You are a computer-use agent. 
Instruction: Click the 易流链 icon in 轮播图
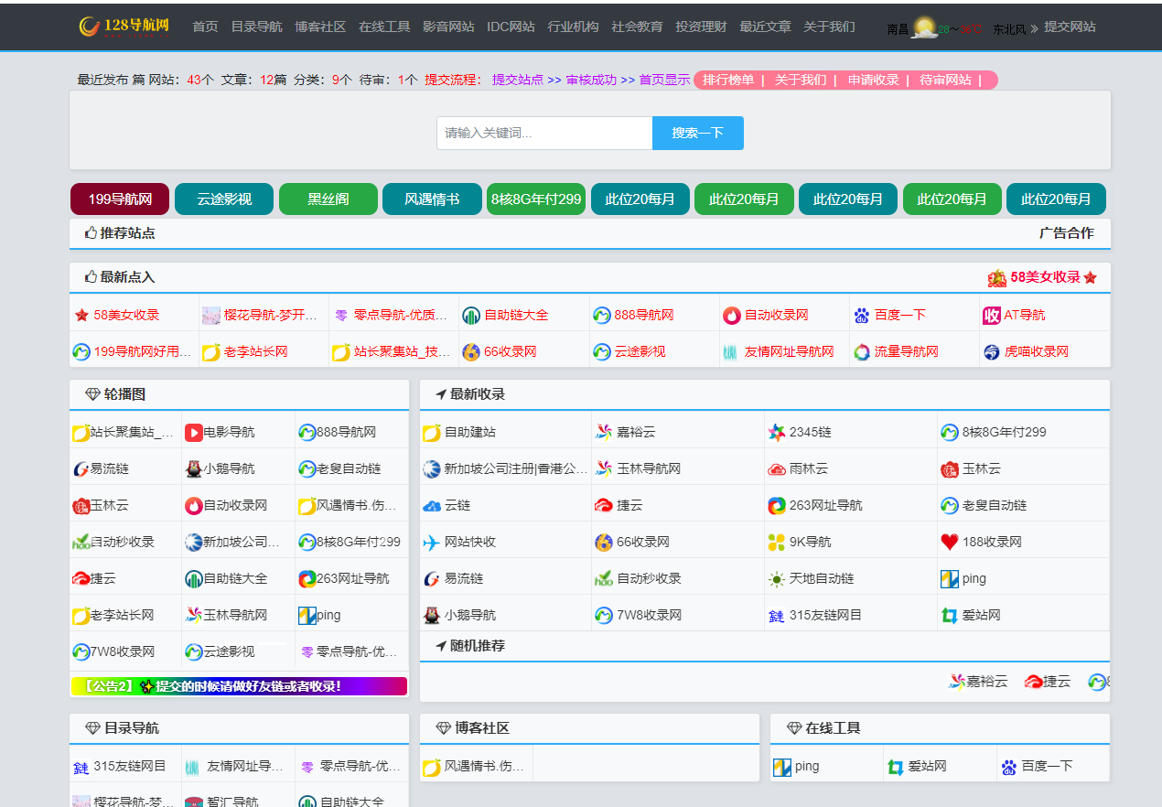pos(81,468)
